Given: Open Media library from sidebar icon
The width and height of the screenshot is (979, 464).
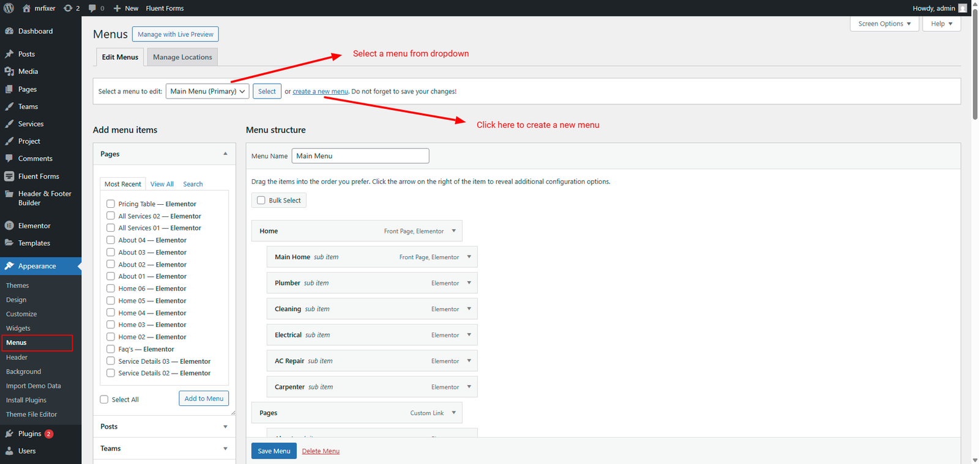Looking at the screenshot, I should pos(9,72).
